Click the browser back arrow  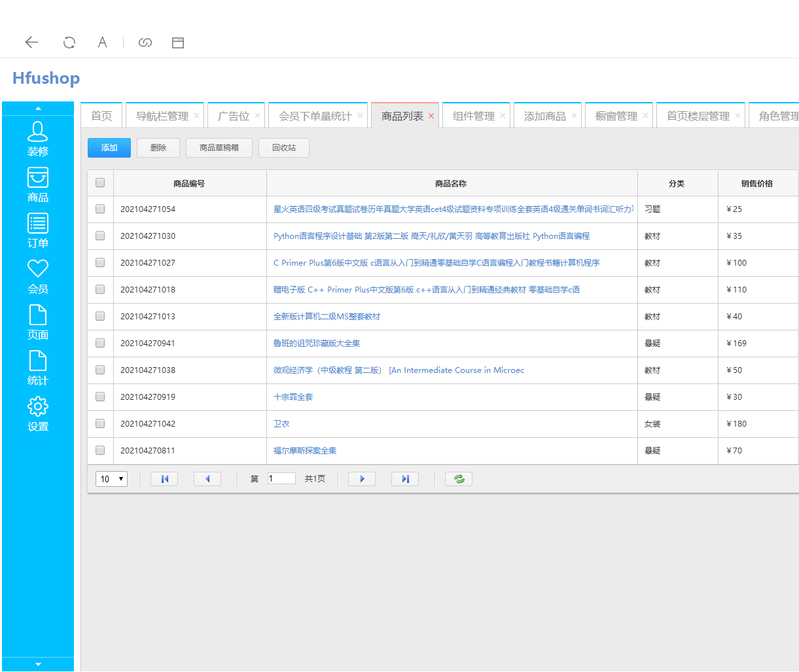tap(31, 43)
